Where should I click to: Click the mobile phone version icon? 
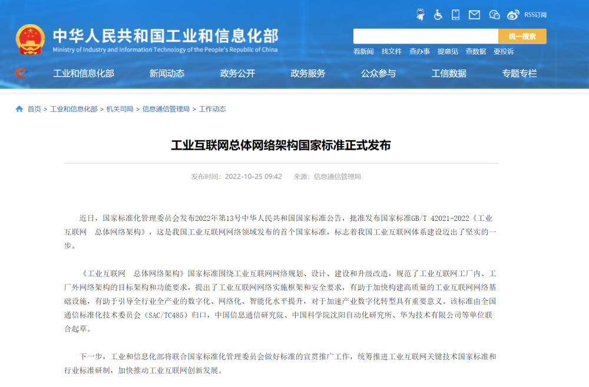455,15
